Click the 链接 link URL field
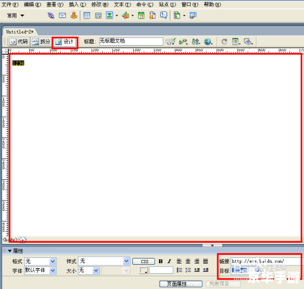The image size is (304, 289). (x=265, y=261)
